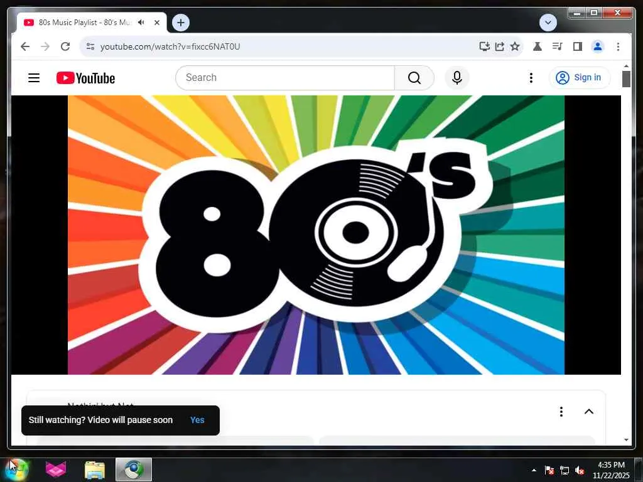Viewport: 643px width, 482px height.
Task: Toggle the browser side panel
Action: (578, 46)
